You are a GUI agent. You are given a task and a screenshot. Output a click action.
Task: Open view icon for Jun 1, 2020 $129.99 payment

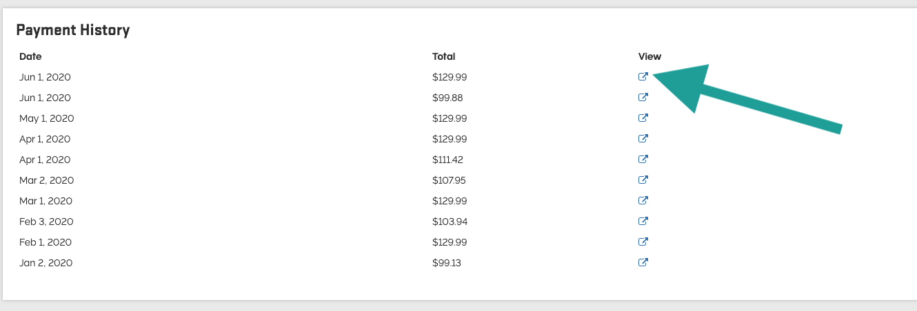pyautogui.click(x=643, y=77)
